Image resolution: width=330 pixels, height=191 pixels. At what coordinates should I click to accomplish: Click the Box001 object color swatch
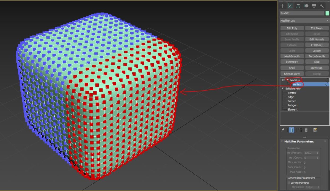(x=327, y=13)
